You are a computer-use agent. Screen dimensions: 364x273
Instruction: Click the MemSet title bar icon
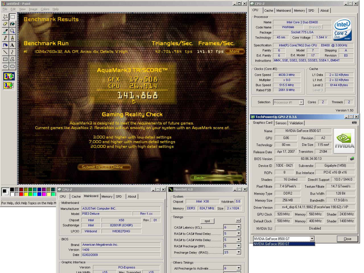point(171,189)
